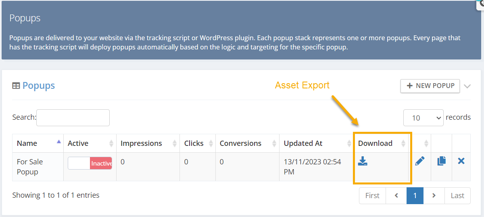The width and height of the screenshot is (484, 217).
Task: Download the For Sale Popup asset export
Action: [x=363, y=162]
